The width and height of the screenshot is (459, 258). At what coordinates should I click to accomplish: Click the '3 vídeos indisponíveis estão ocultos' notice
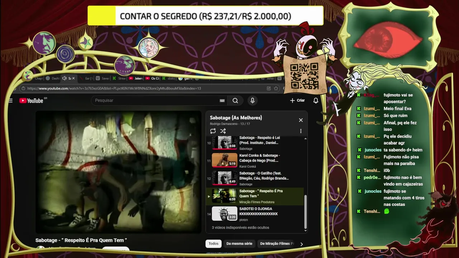click(x=240, y=228)
